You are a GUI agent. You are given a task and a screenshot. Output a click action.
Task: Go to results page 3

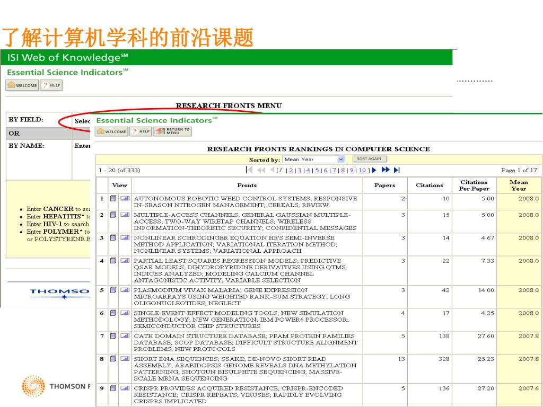click(x=300, y=170)
